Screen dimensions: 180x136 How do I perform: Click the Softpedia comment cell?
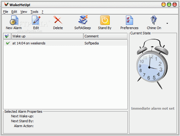[x=92, y=43]
